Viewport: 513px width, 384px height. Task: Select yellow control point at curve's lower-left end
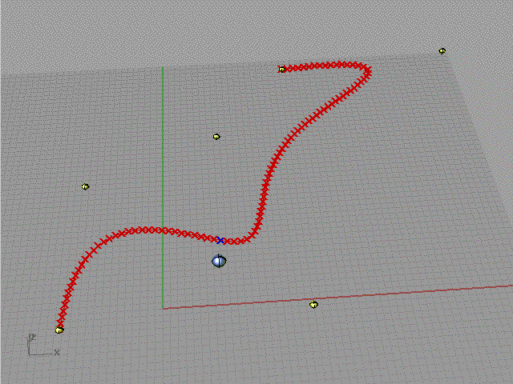click(59, 330)
